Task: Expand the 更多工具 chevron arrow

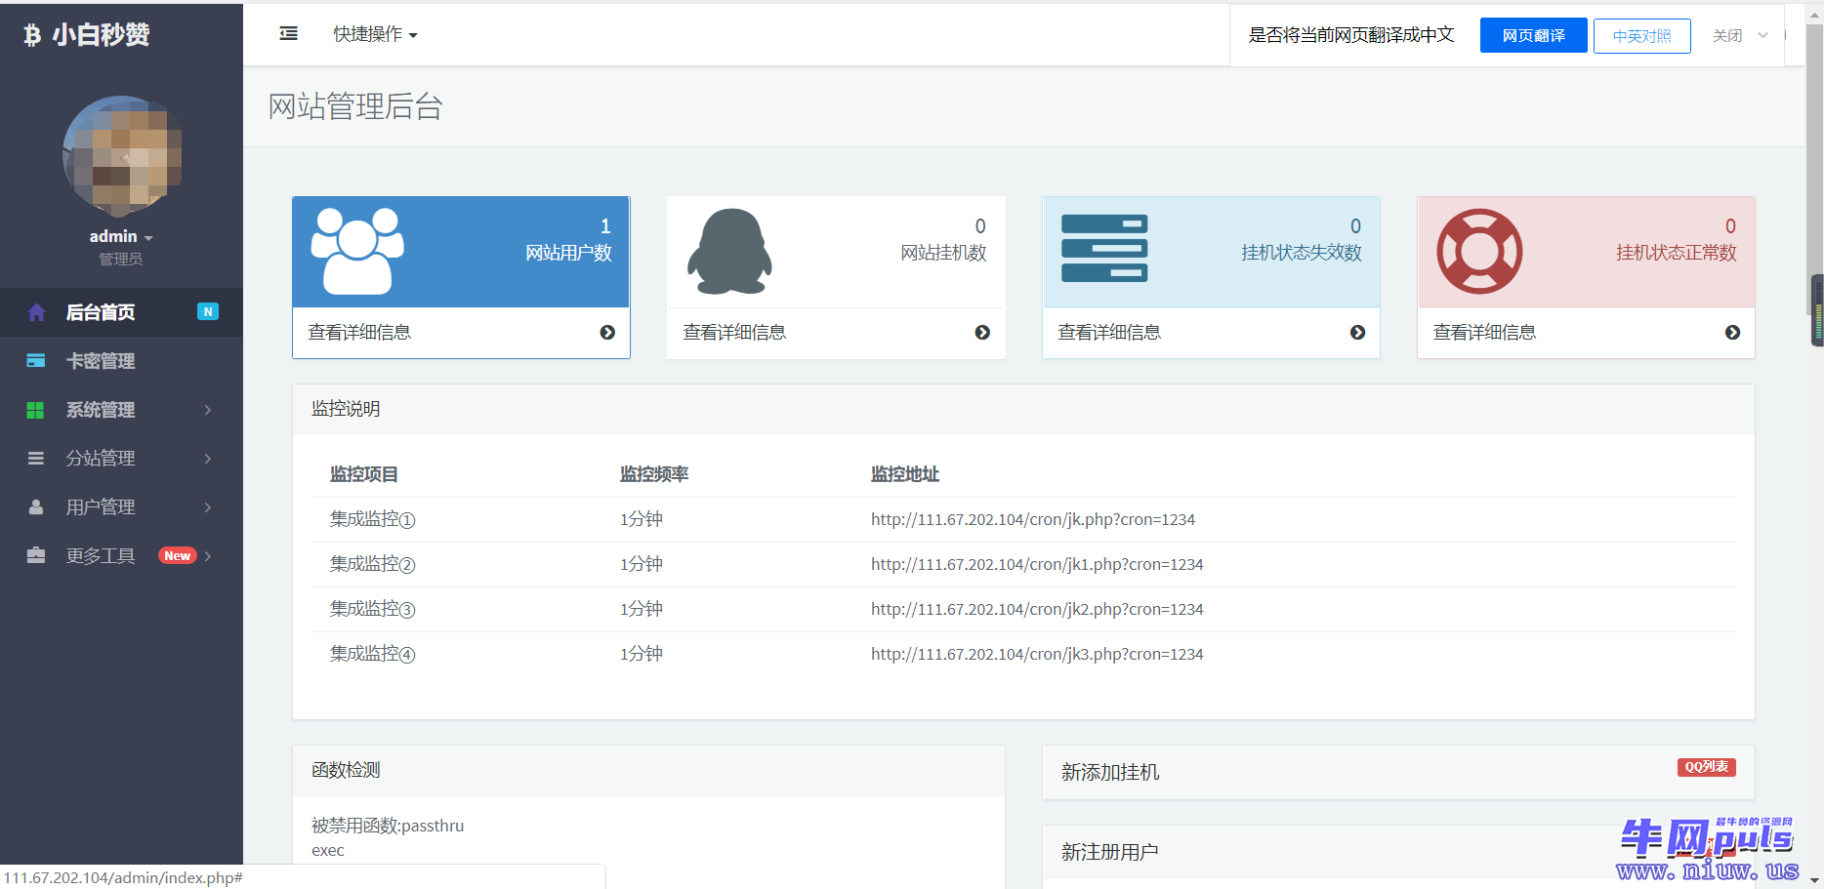Action: click(x=208, y=555)
